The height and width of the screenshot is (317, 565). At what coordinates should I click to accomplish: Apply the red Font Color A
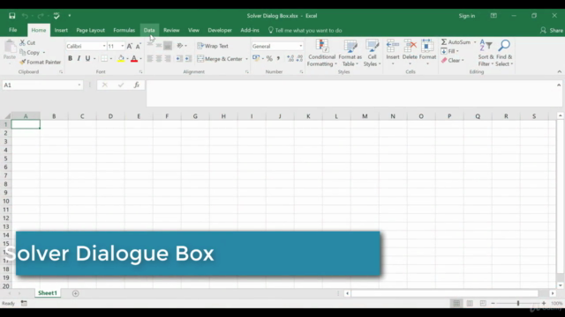click(x=134, y=59)
